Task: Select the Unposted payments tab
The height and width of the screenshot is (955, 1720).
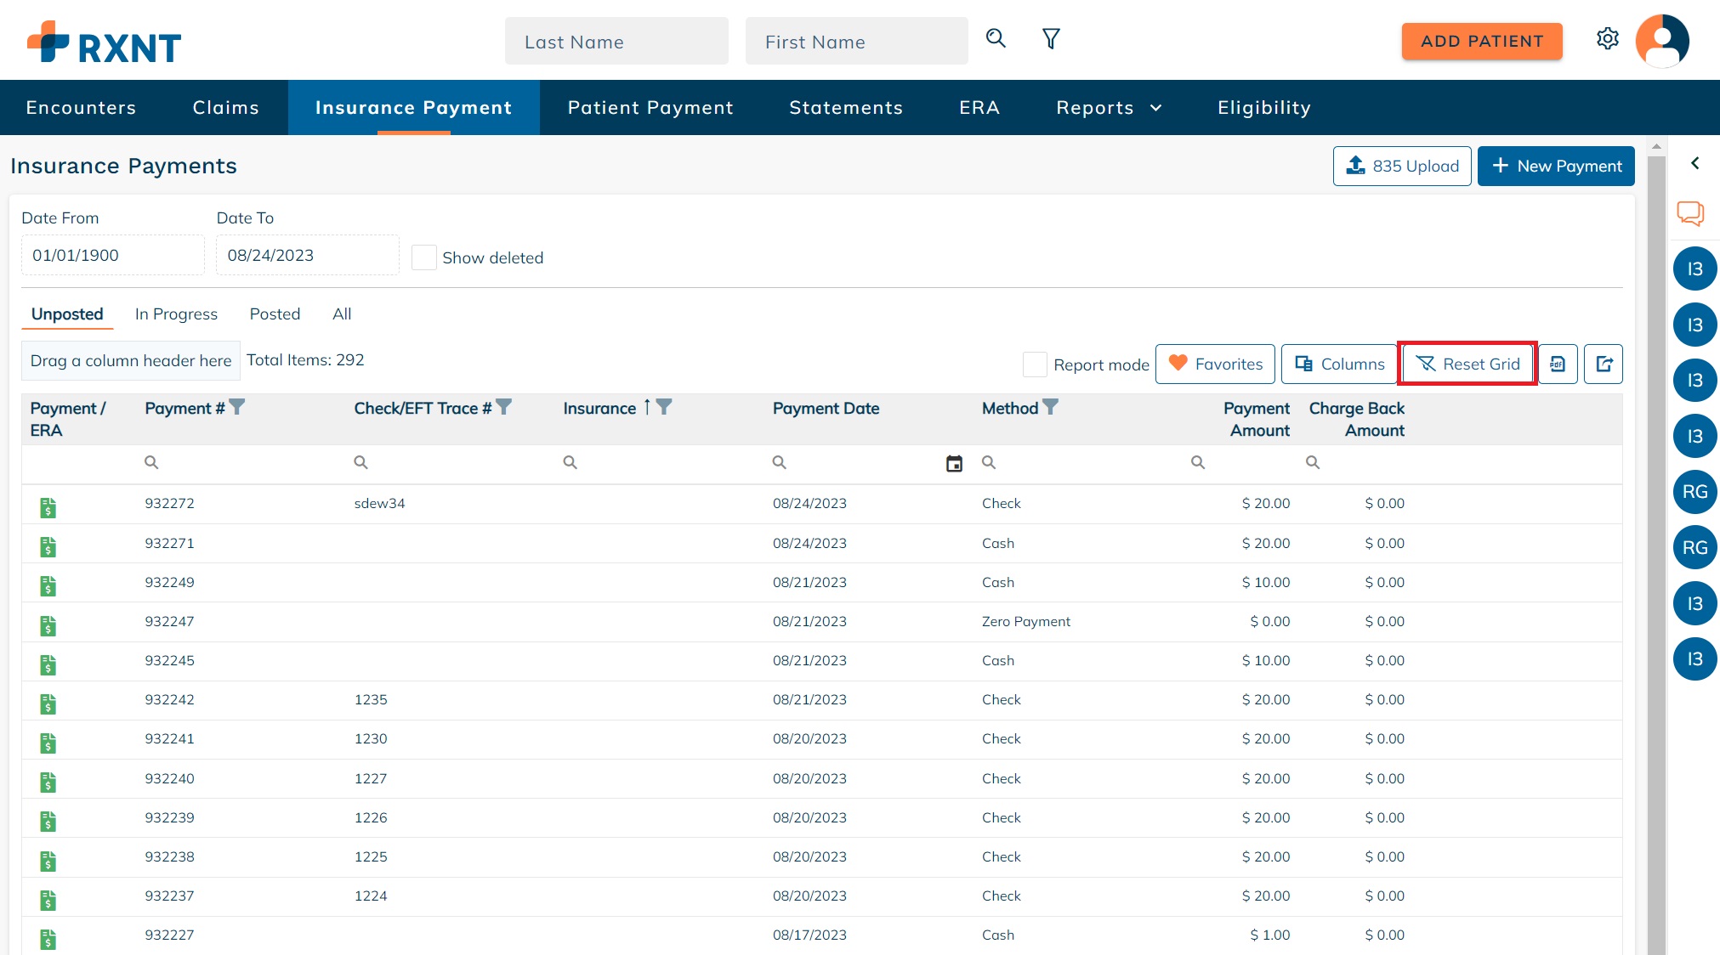Action: click(67, 314)
